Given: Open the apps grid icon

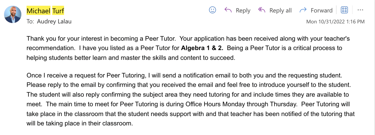Looking at the screenshot, I should click(x=344, y=10).
